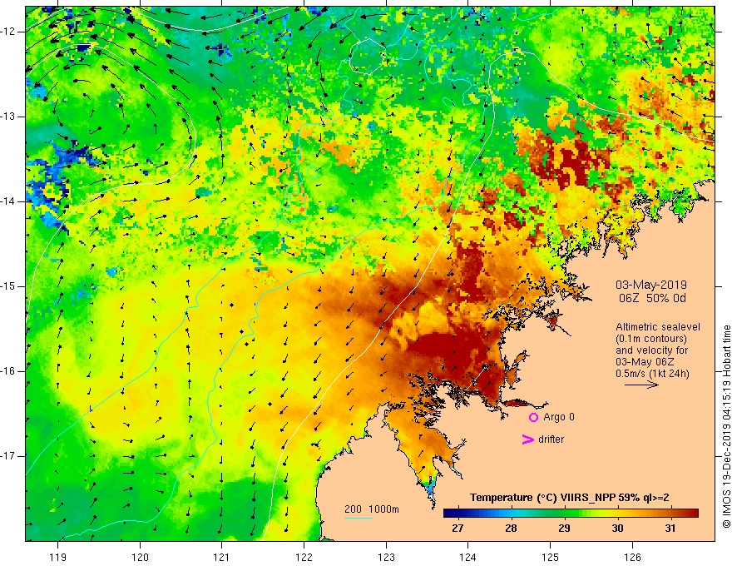Click the 30 tick on temperature scale
The height and width of the screenshot is (566, 732).
617,529
